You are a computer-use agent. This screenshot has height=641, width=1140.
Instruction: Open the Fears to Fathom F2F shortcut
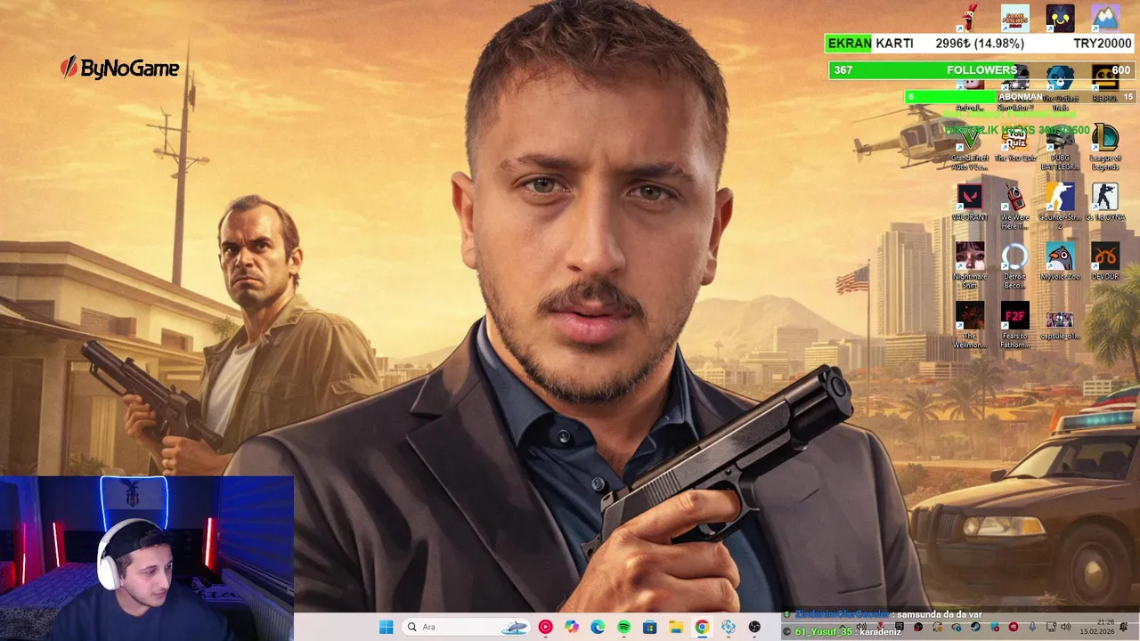(x=1014, y=325)
